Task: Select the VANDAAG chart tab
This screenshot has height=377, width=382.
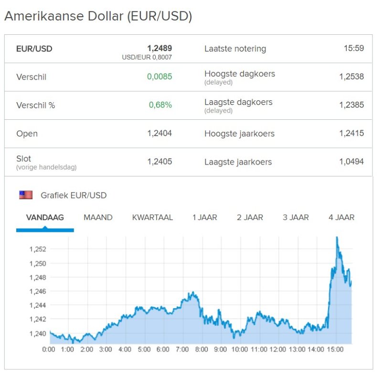Action: tap(45, 218)
